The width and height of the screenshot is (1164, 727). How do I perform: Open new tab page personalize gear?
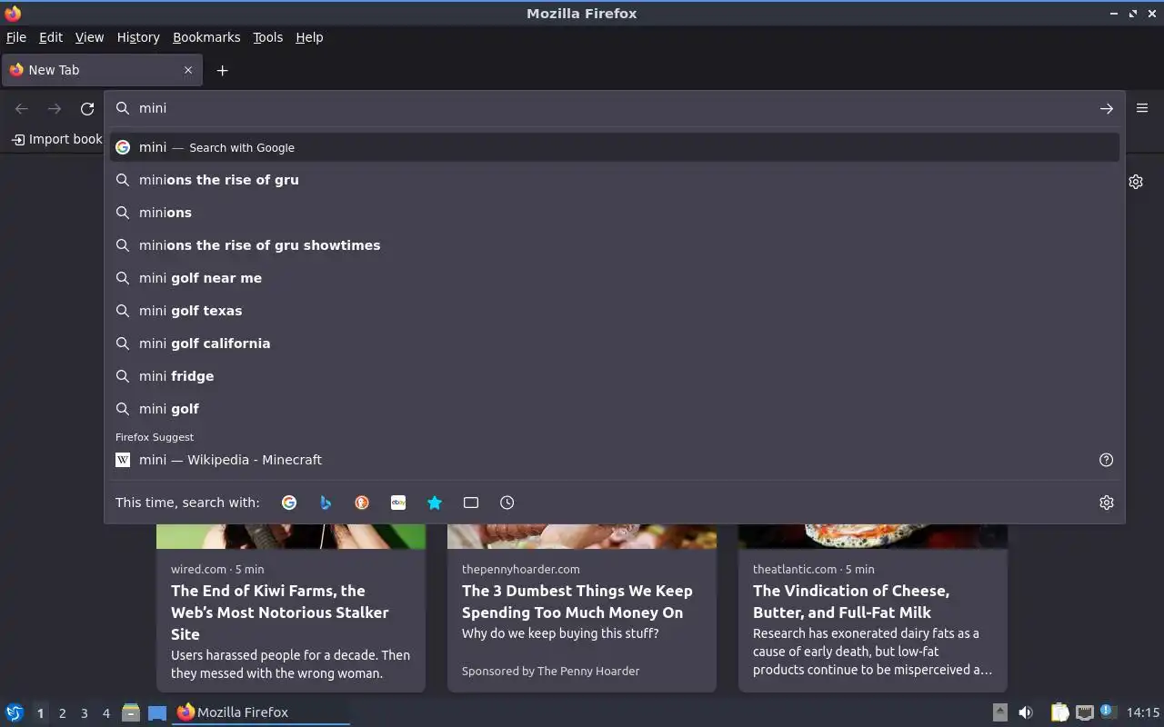pyautogui.click(x=1136, y=182)
